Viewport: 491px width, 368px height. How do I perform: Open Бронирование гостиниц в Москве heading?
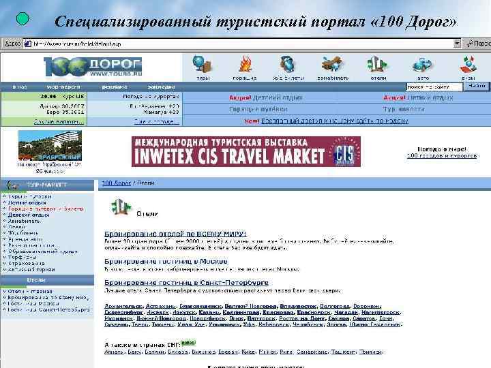coord(166,261)
